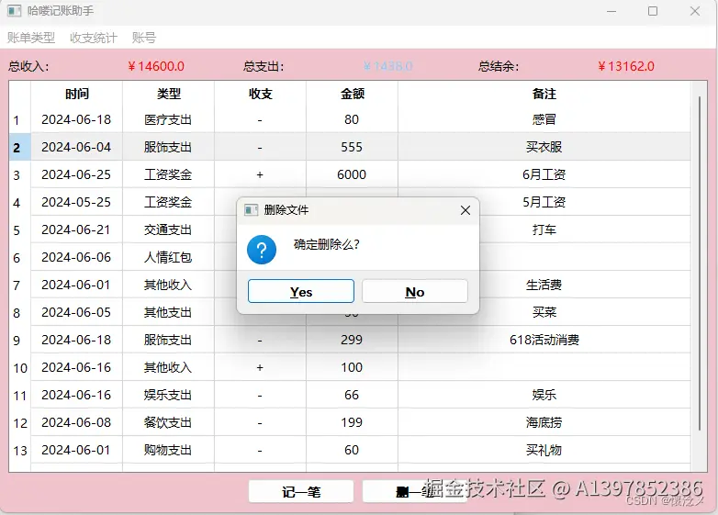Open the 账号 menu
This screenshot has height=515, width=718.
[144, 38]
